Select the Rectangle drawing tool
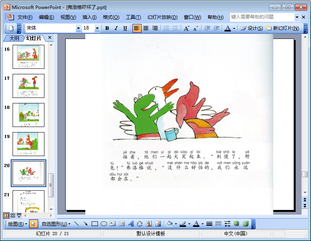The height and width of the screenshot is (241, 311). [x=95, y=224]
